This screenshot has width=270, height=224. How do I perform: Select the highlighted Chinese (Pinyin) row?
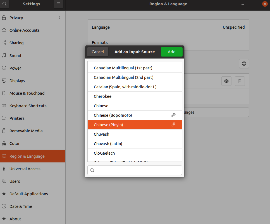point(135,125)
